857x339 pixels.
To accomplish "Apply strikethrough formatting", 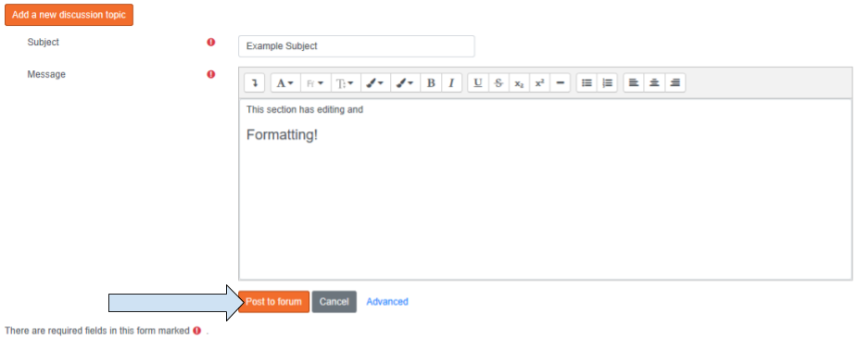I will coord(498,83).
